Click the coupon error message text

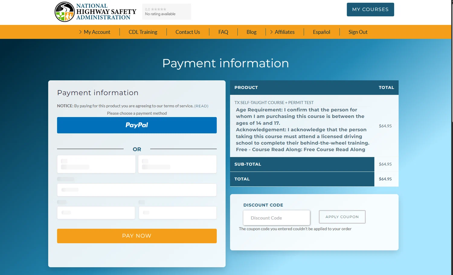pos(295,229)
